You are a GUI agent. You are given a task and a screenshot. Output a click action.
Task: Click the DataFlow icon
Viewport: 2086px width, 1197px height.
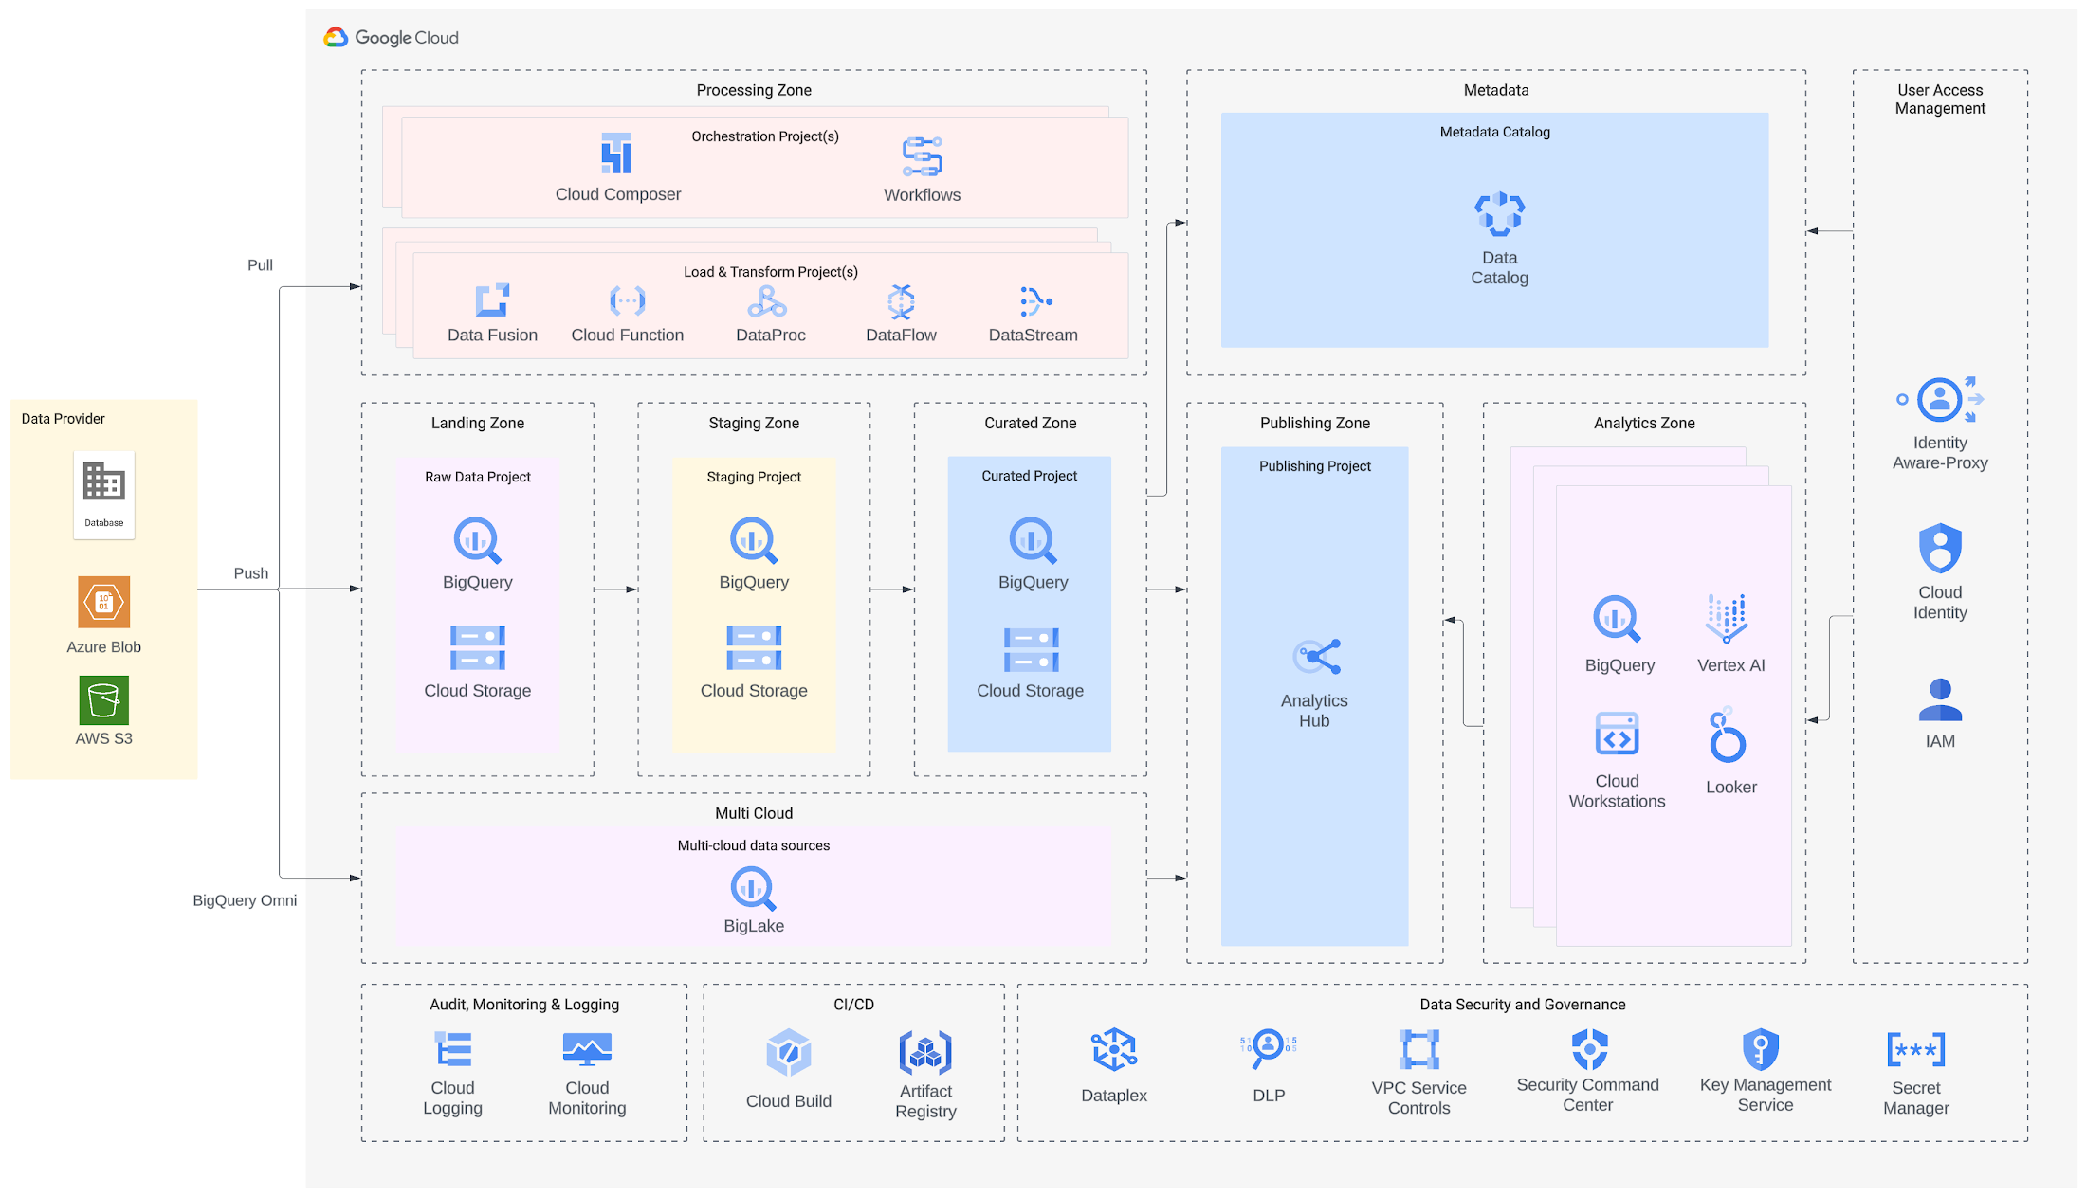pyautogui.click(x=901, y=301)
